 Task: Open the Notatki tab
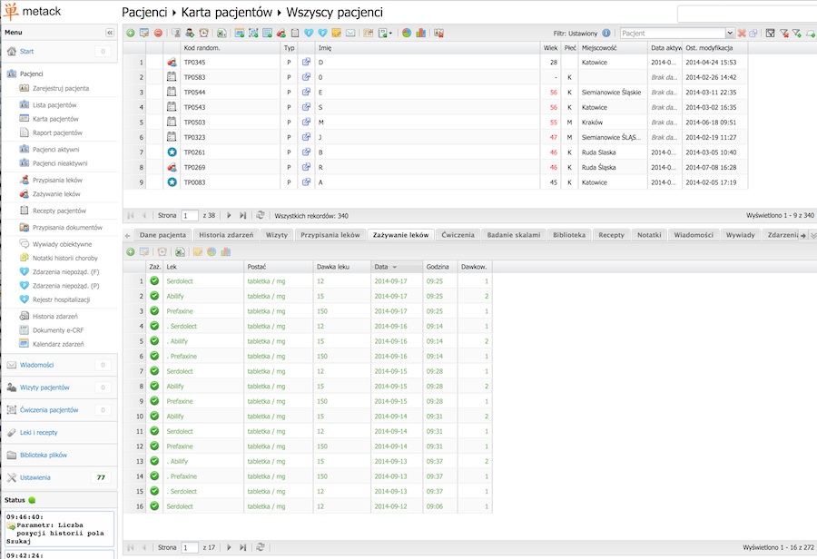click(649, 235)
